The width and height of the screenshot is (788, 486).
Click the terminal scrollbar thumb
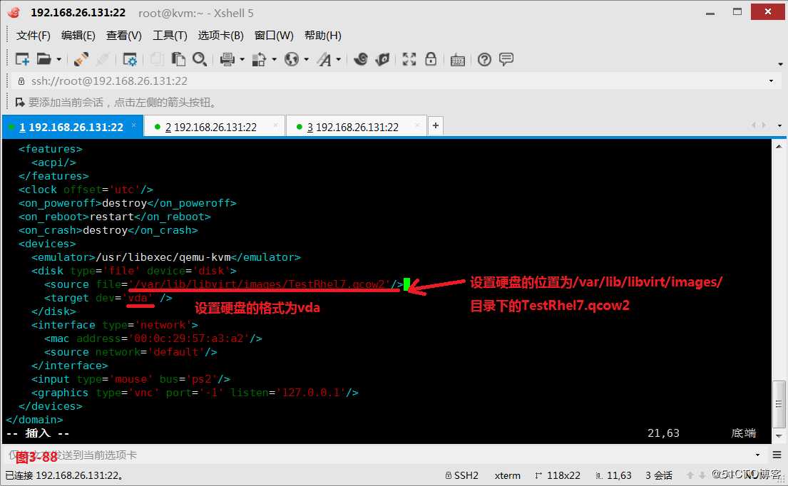click(x=779, y=404)
